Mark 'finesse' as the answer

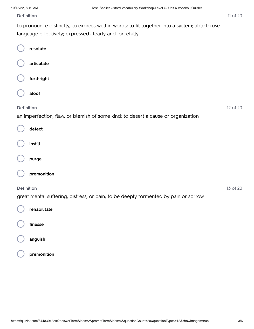tap(21, 224)
